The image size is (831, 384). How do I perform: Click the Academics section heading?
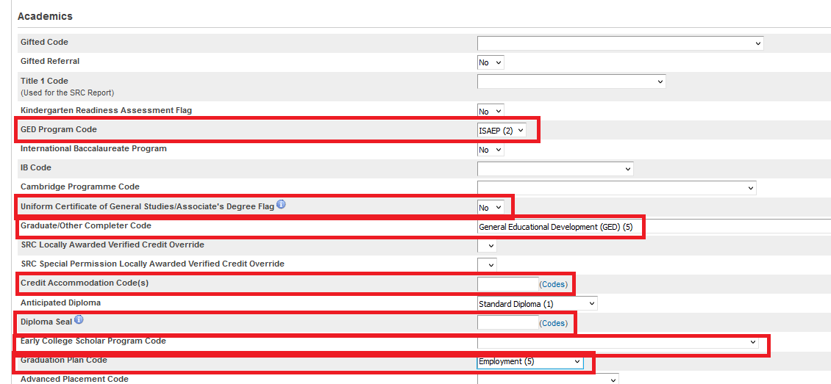45,16
